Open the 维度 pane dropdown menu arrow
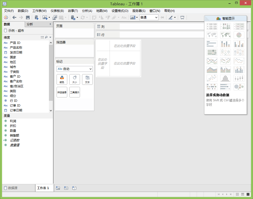 (x=50, y=37)
